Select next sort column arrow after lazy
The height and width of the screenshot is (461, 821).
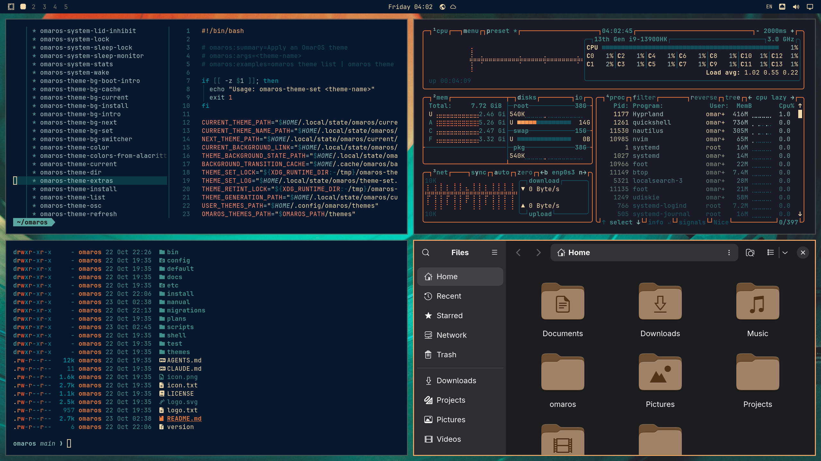(x=792, y=98)
